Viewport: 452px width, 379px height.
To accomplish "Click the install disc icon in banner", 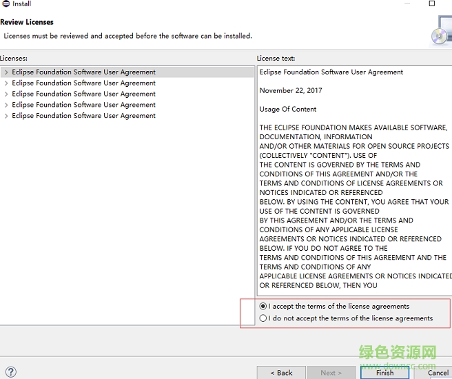I will pyautogui.click(x=440, y=34).
